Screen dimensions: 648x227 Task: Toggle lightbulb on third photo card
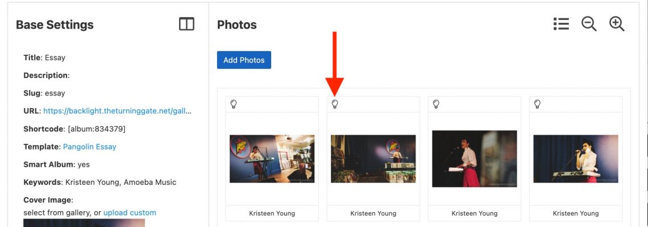click(x=436, y=104)
